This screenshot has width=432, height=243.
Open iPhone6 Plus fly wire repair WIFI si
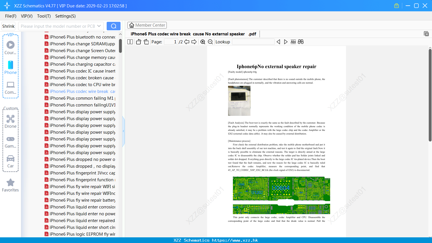(80, 187)
